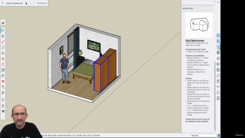Screen dimensions: 245x138
Task: Open 'Cliquez pour en savoir plus' link
Action: point(198,120)
